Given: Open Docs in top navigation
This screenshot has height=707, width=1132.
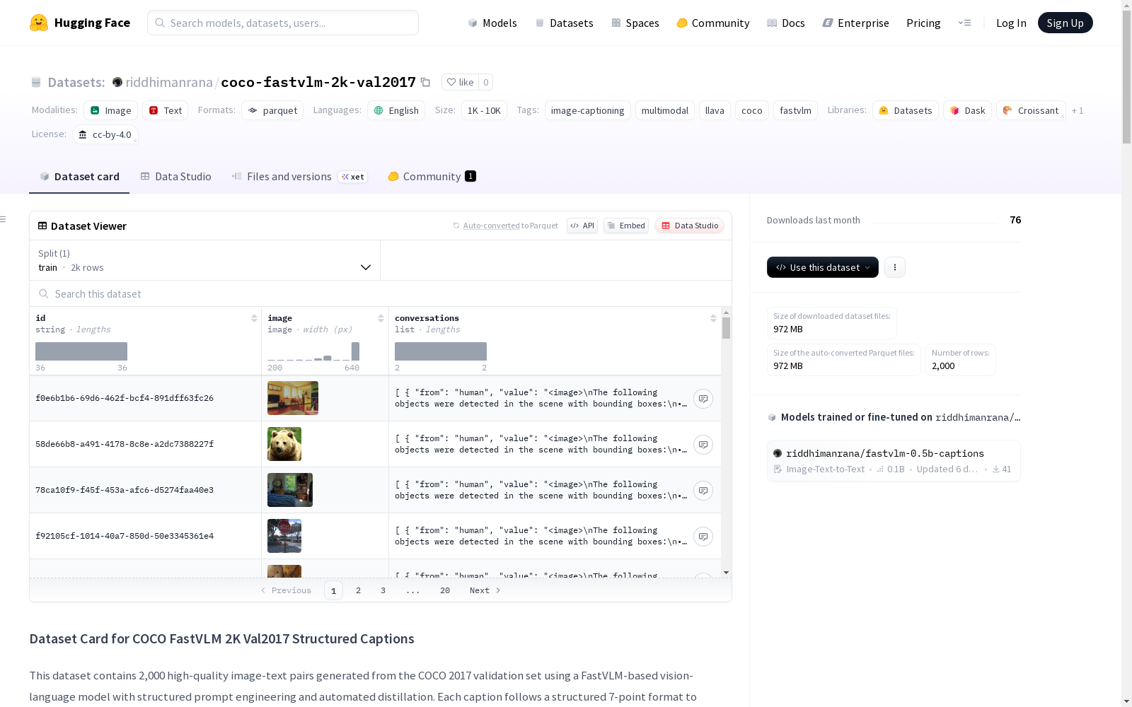Looking at the screenshot, I should [786, 23].
